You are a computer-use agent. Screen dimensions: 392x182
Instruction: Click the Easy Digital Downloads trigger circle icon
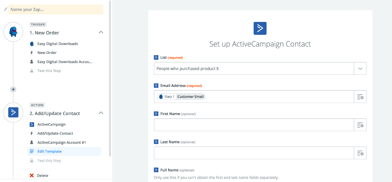[13, 32]
